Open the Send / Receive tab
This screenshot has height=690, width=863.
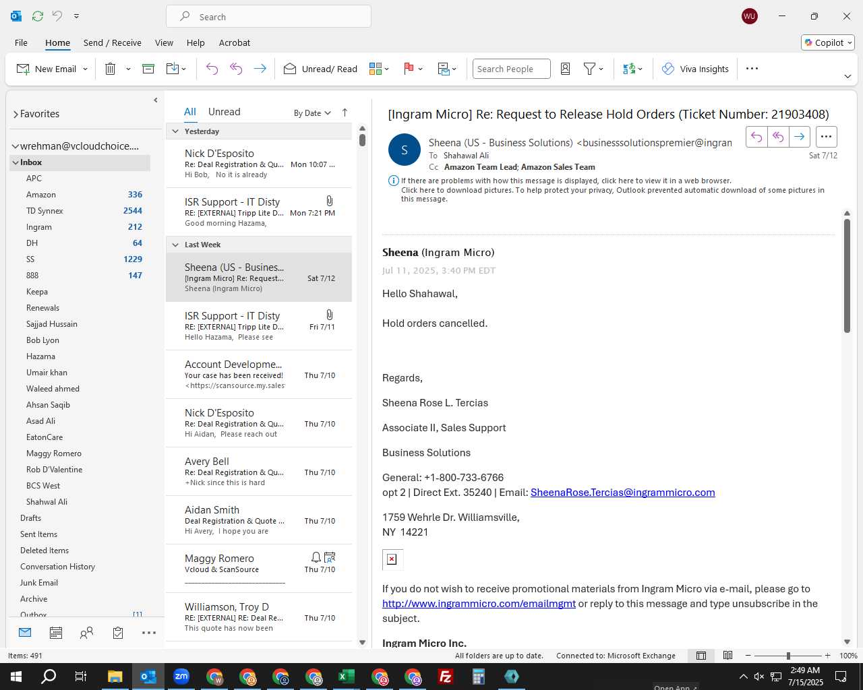point(113,42)
